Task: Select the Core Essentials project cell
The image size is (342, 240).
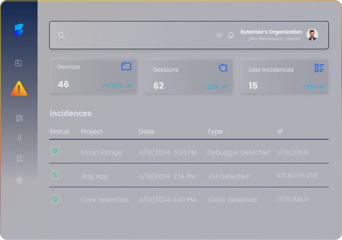Action: [105, 200]
